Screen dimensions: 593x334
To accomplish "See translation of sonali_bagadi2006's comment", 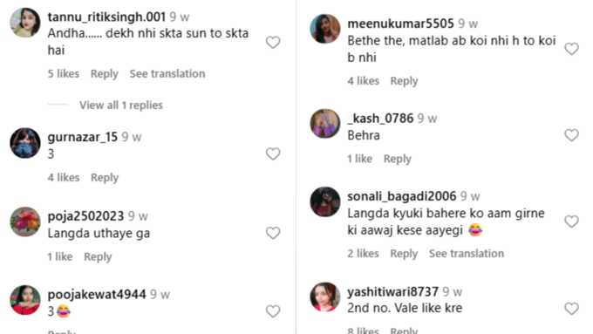I will tap(467, 254).
